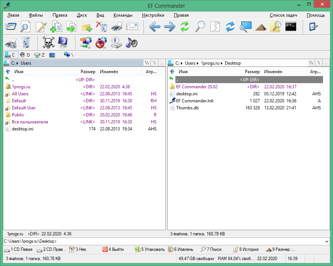Click the pyramid icon in the toolbar

click(260, 27)
